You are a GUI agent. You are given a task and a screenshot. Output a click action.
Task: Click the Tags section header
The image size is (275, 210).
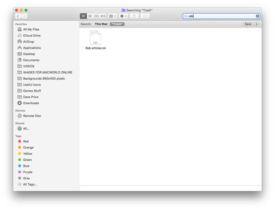pyautogui.click(x=18, y=136)
